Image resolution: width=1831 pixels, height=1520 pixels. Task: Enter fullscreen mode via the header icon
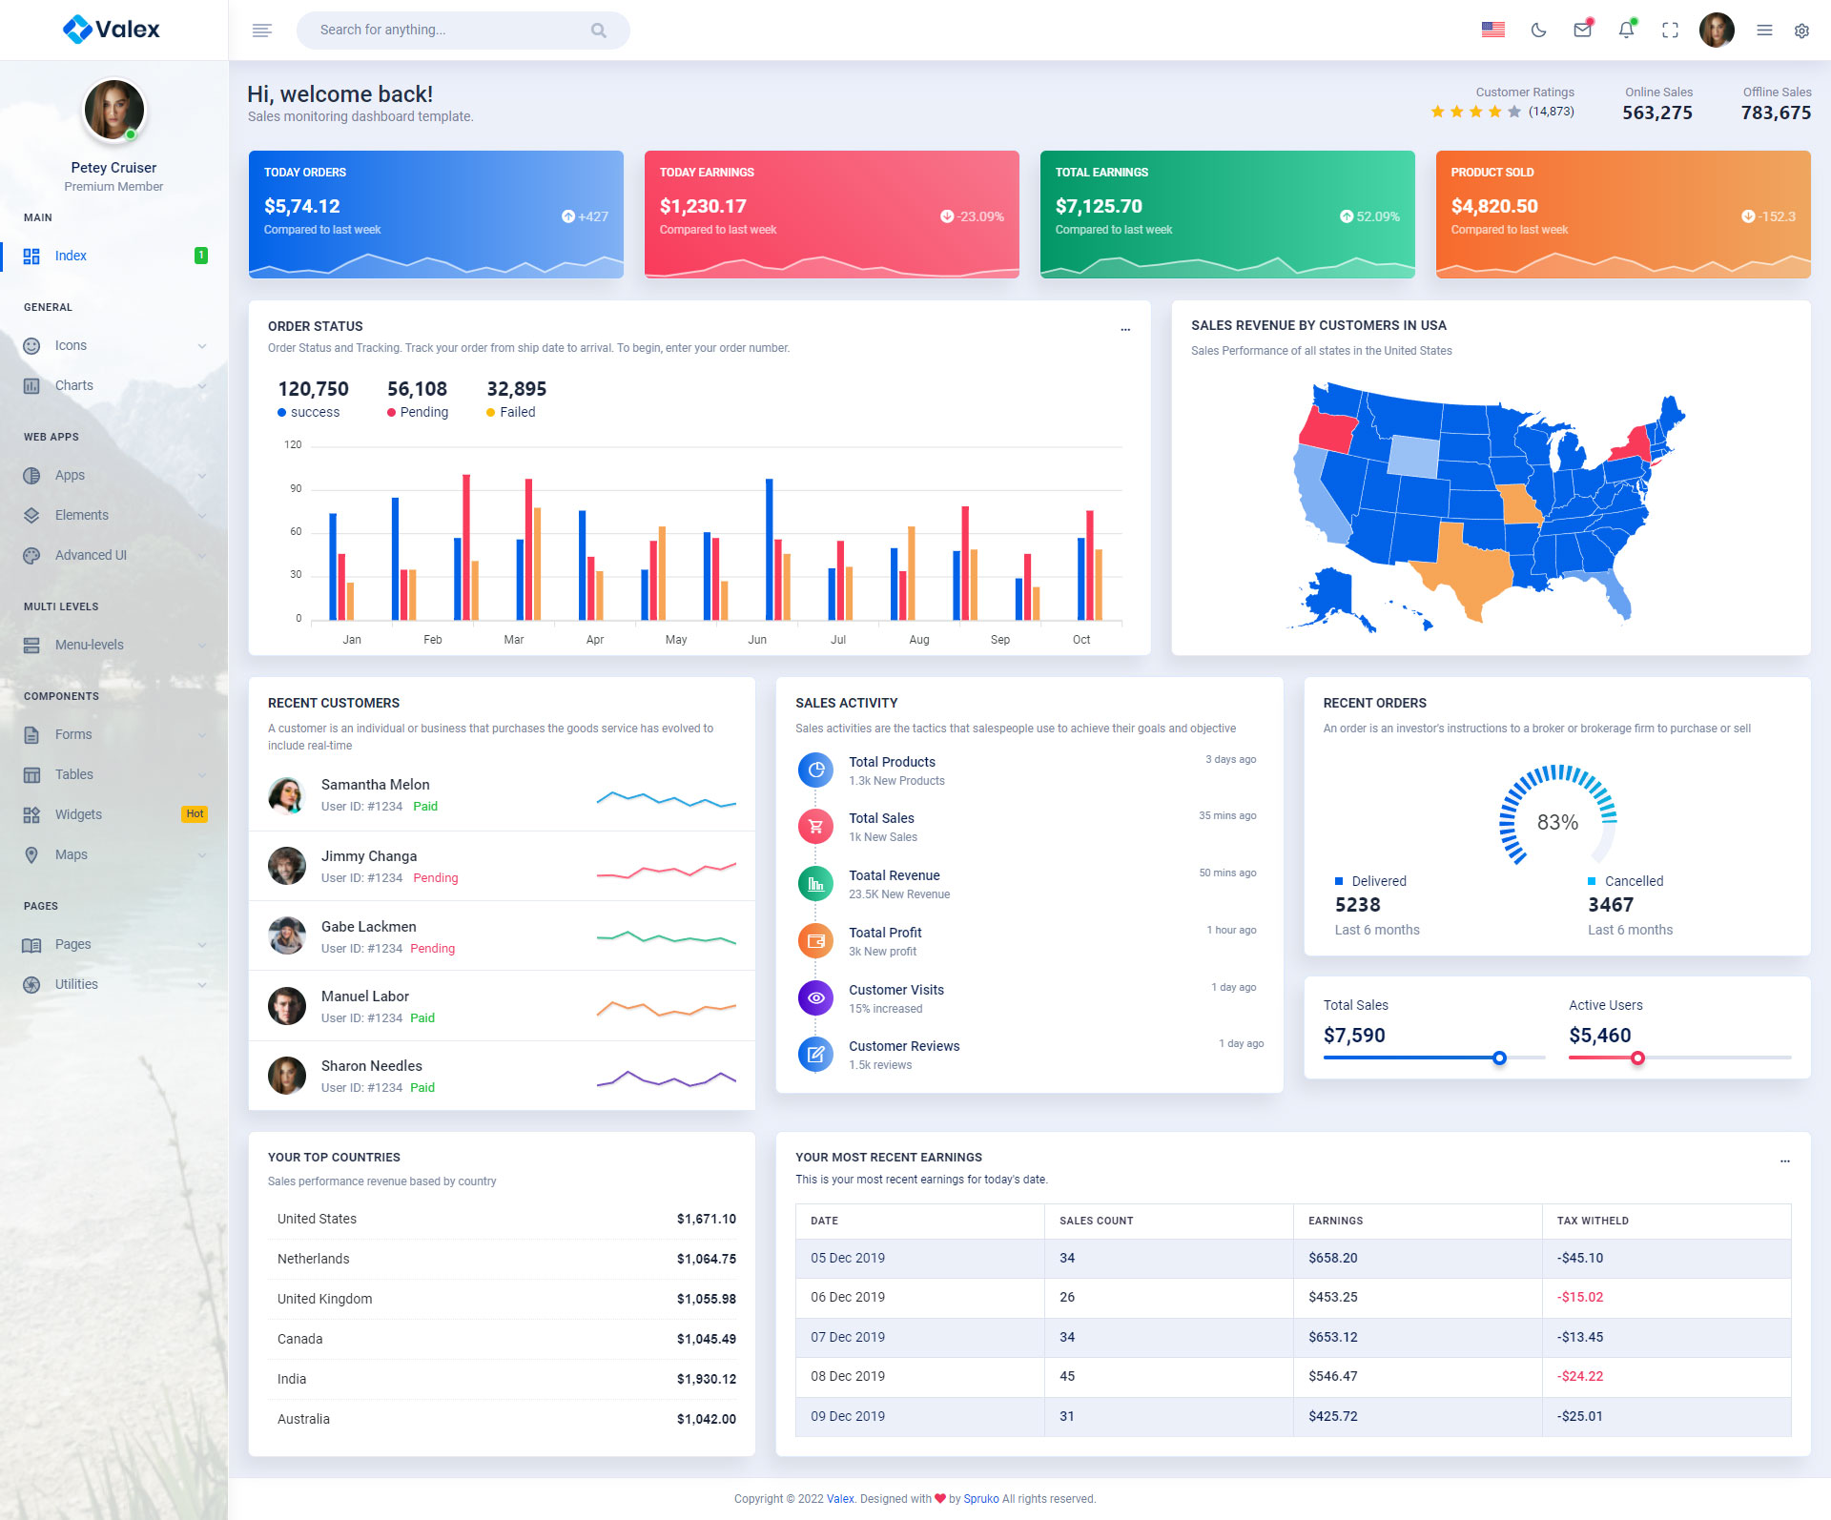click(x=1670, y=31)
